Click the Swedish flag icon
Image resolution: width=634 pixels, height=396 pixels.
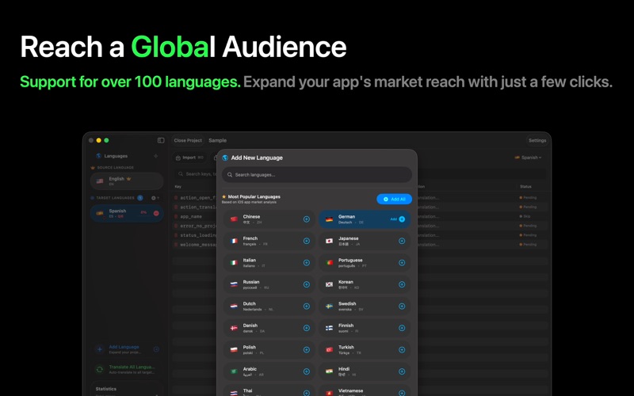click(329, 307)
